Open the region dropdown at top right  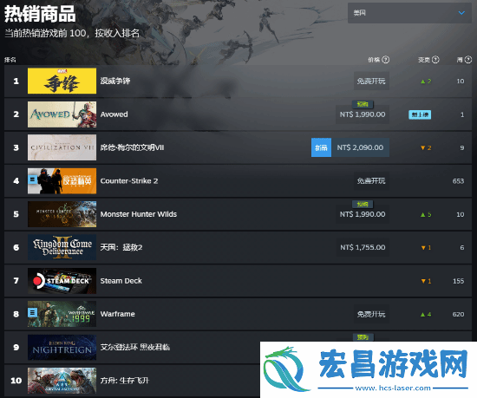pyautogui.click(x=409, y=13)
